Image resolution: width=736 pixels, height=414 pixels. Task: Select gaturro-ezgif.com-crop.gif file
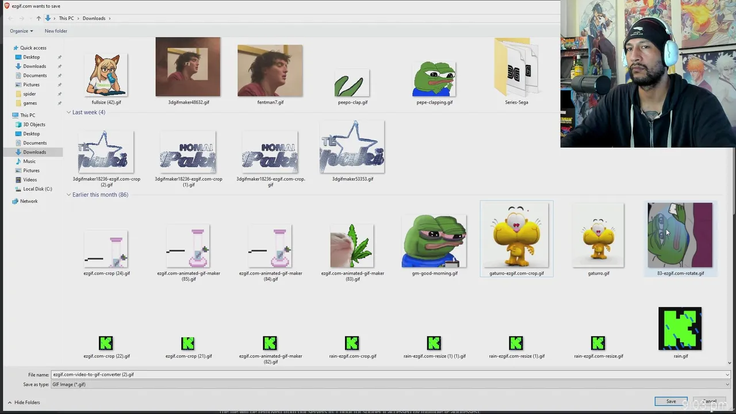point(516,239)
